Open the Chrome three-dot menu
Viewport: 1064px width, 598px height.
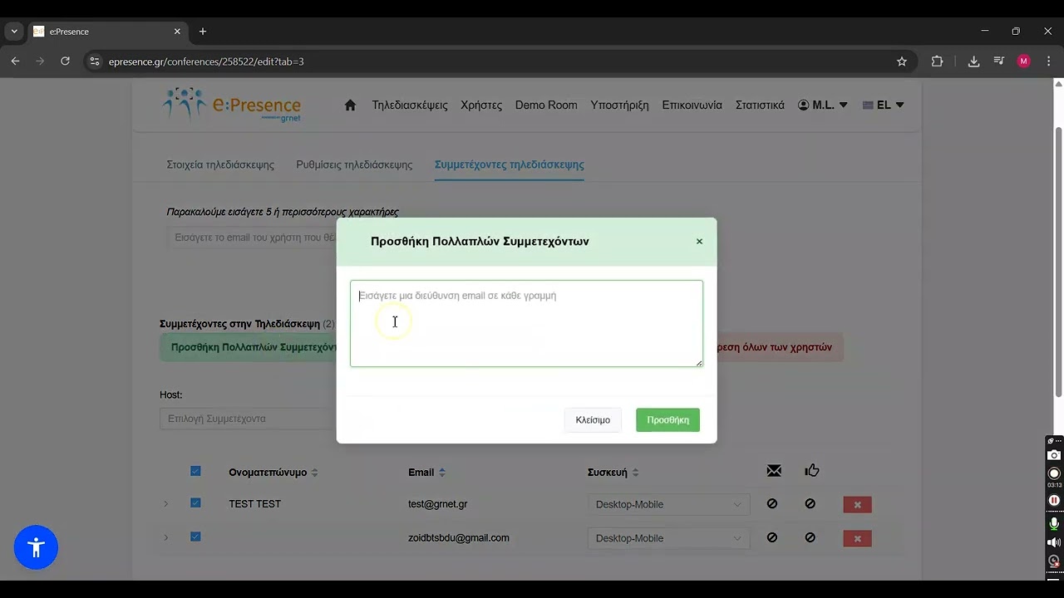tap(1049, 61)
